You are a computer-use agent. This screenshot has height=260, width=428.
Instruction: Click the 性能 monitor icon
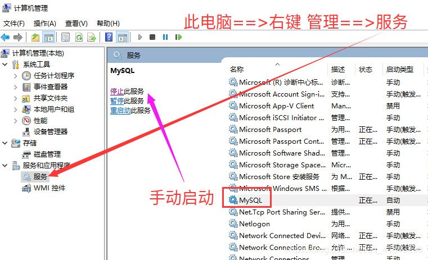coord(26,121)
